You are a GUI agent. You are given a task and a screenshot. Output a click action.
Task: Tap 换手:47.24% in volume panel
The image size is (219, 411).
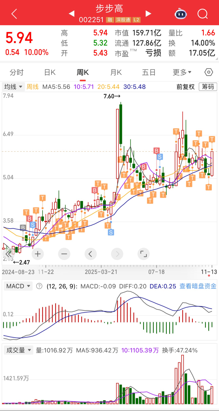click(x=180, y=350)
